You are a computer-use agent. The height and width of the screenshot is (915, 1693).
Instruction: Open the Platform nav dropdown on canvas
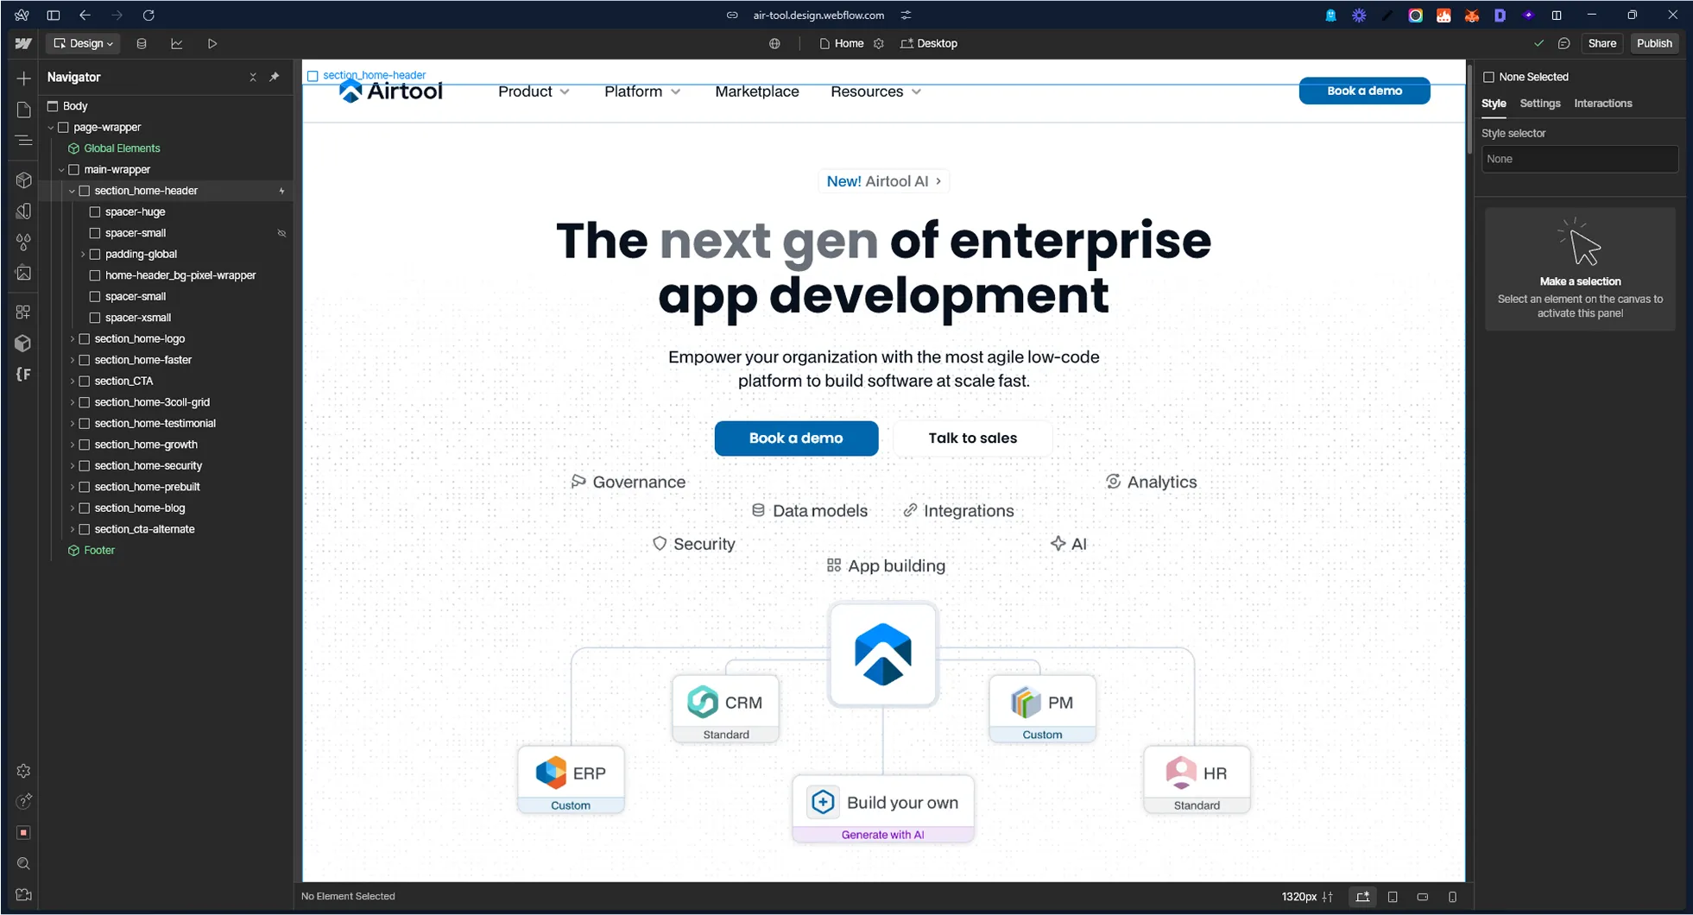[x=642, y=91]
